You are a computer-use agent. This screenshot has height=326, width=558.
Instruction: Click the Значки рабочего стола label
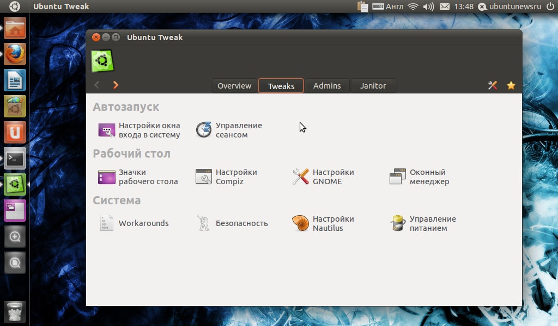[x=148, y=177]
